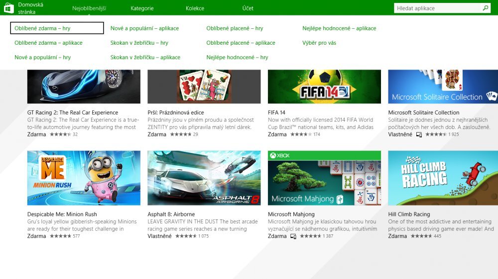Open the Despicable Me Minion Rush tile image
This screenshot has width=498, height=279.
84,178
